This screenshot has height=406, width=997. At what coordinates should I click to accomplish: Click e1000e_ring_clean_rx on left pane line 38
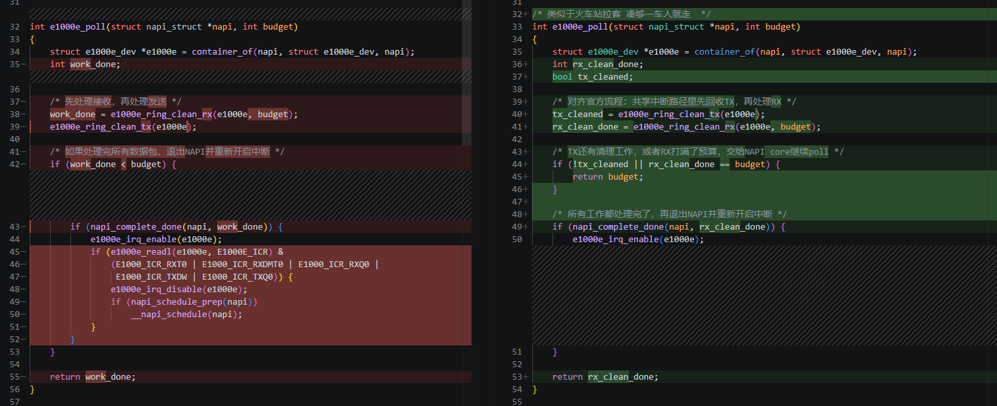[161, 114]
